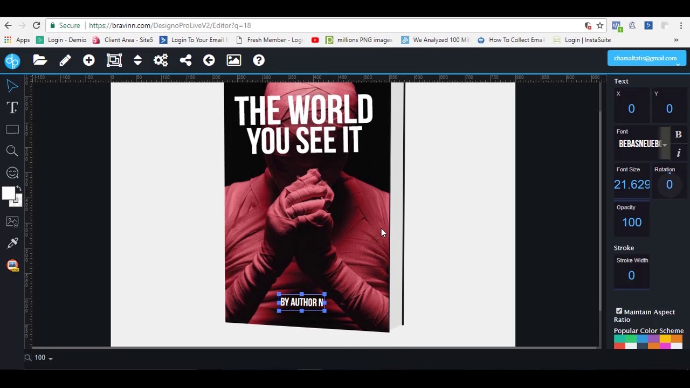
Task: Select the pencil edit icon
Action: pos(65,60)
